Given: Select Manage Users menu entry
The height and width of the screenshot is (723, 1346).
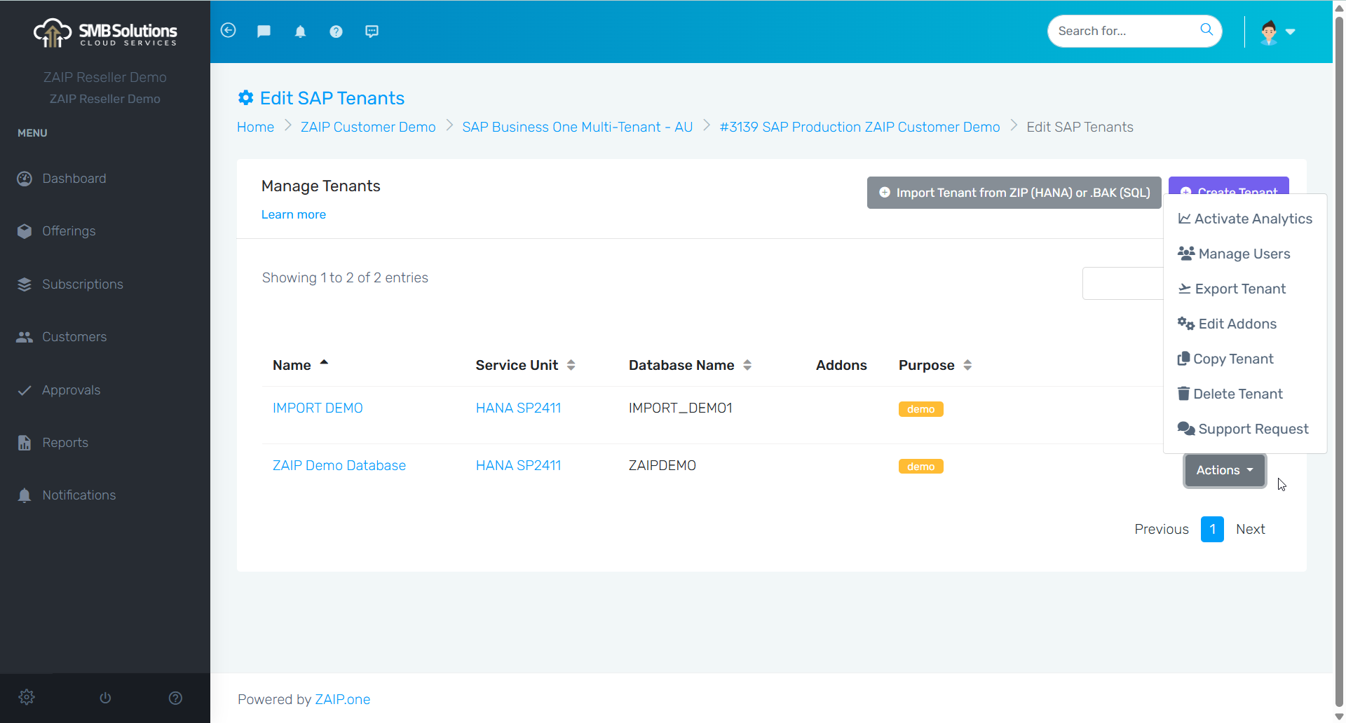Looking at the screenshot, I should tap(1243, 254).
